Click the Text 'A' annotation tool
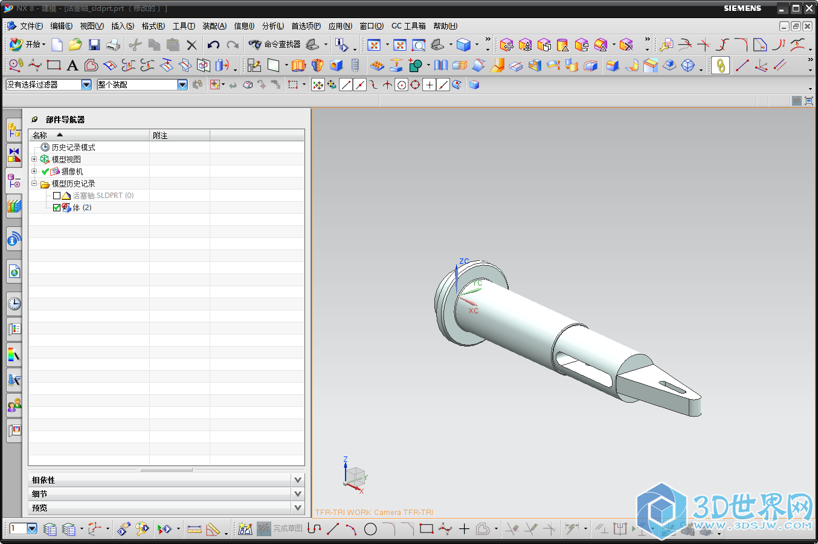This screenshot has width=818, height=544. point(72,65)
